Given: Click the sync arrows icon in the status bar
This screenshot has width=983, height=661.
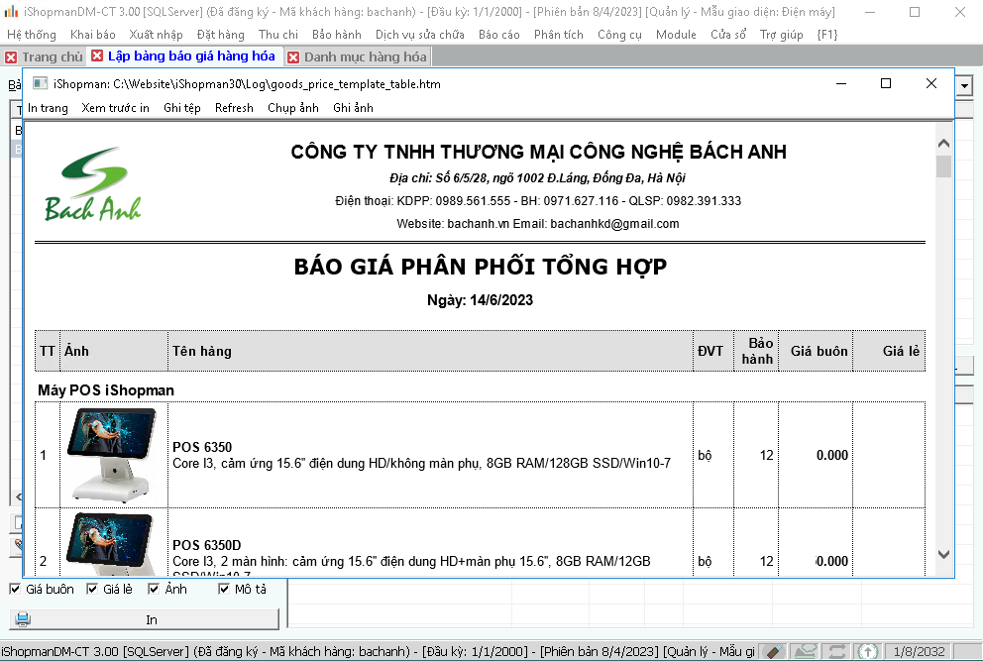Looking at the screenshot, I should point(837,652).
